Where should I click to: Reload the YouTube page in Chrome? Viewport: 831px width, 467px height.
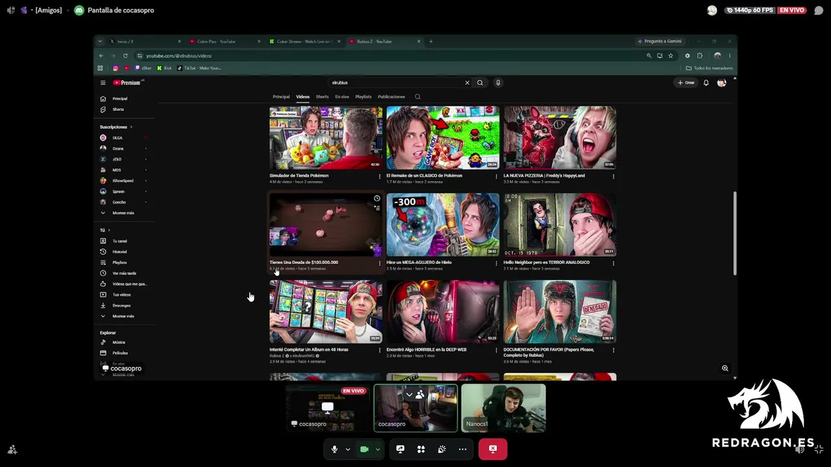[125, 56]
